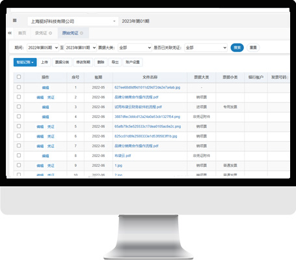Click 编辑 link in row 6
Viewport: 296px width, 260px height.
(x=40, y=136)
